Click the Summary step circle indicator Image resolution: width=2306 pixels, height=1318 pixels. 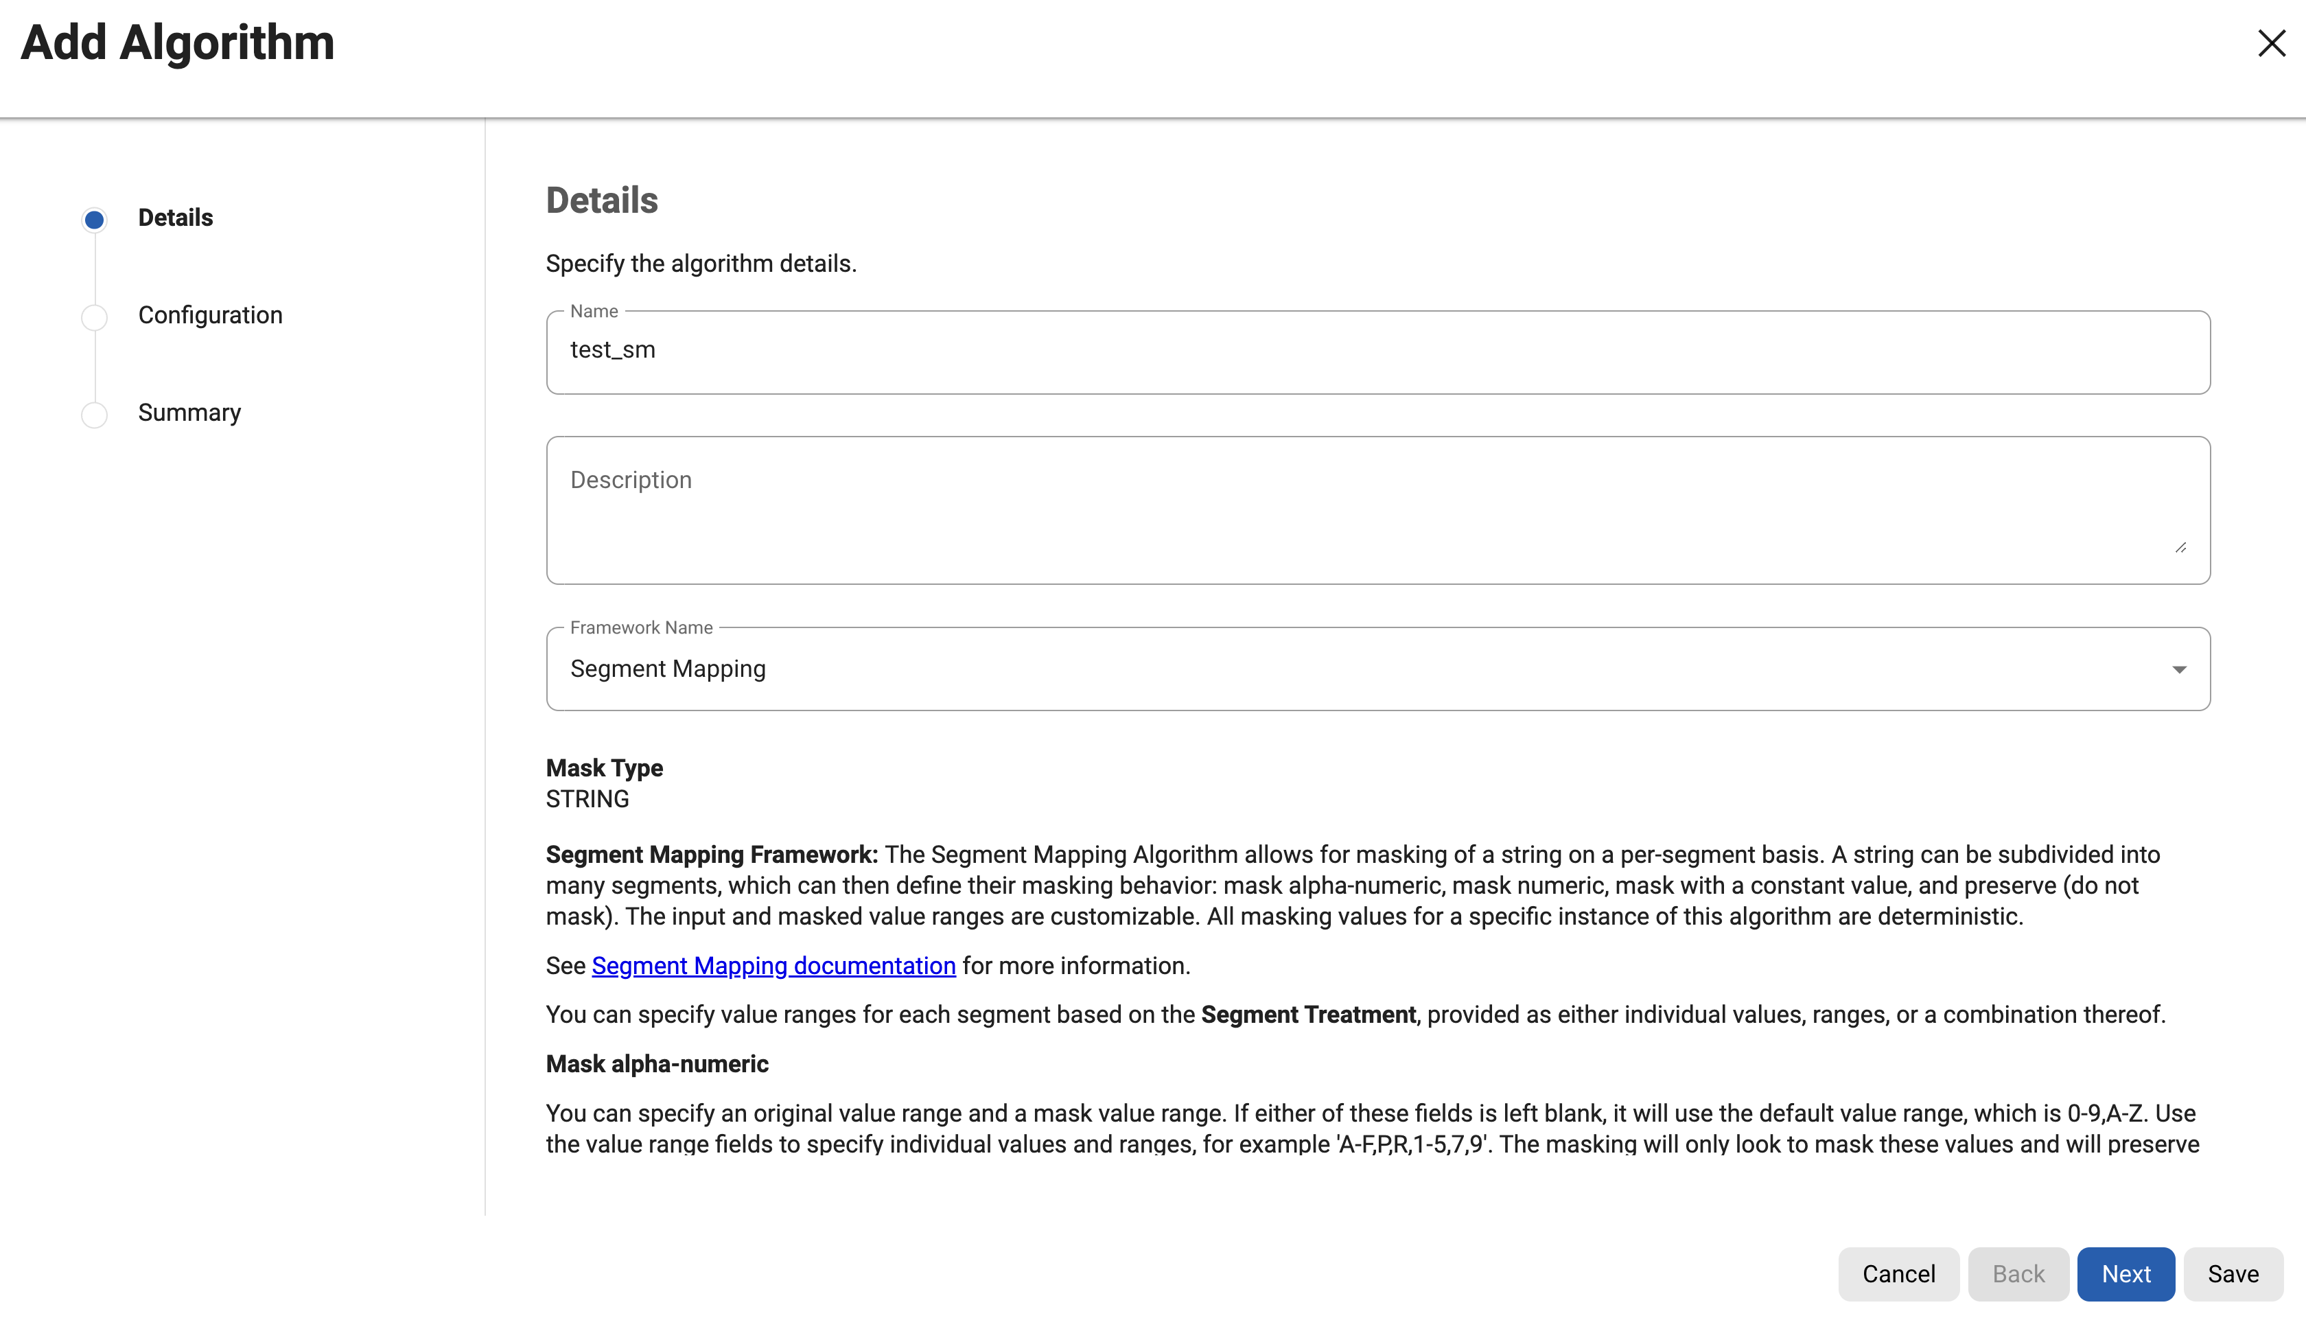94,415
